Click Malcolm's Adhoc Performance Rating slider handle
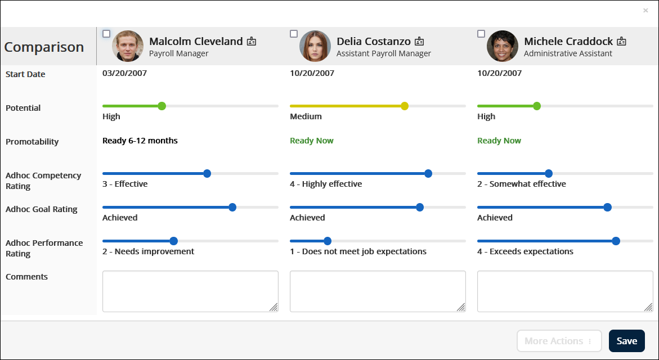Screen dimensions: 659x360 (x=173, y=241)
